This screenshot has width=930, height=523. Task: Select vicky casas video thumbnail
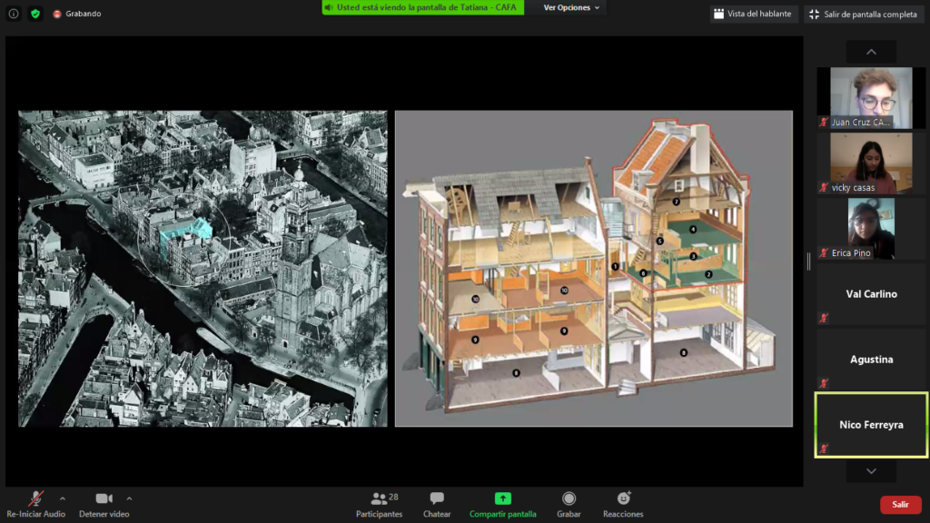[871, 163]
